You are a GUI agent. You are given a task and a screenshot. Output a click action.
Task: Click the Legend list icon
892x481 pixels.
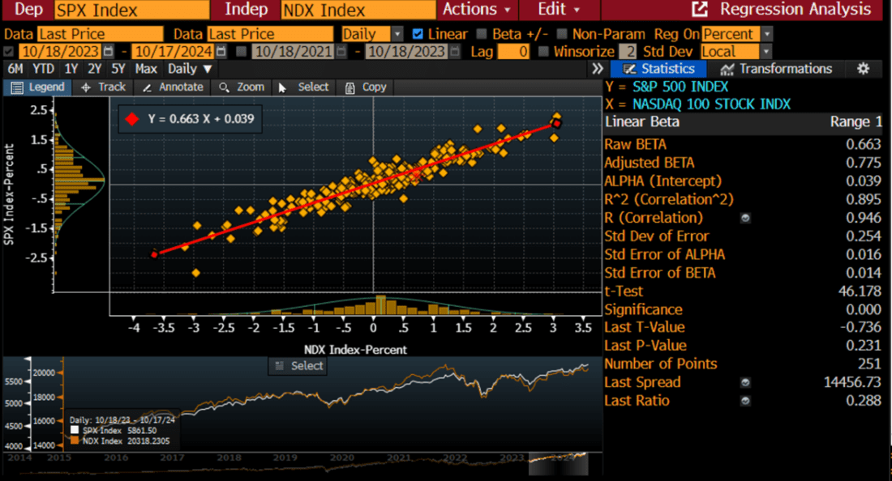point(17,87)
